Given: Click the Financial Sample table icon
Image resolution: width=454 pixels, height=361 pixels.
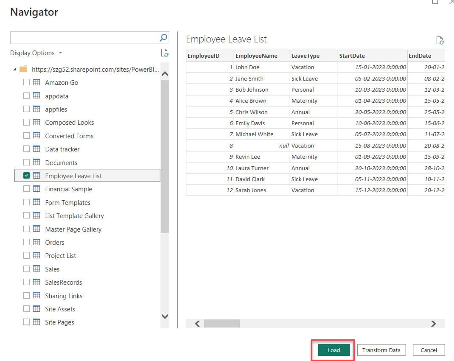Looking at the screenshot, I should [36, 189].
